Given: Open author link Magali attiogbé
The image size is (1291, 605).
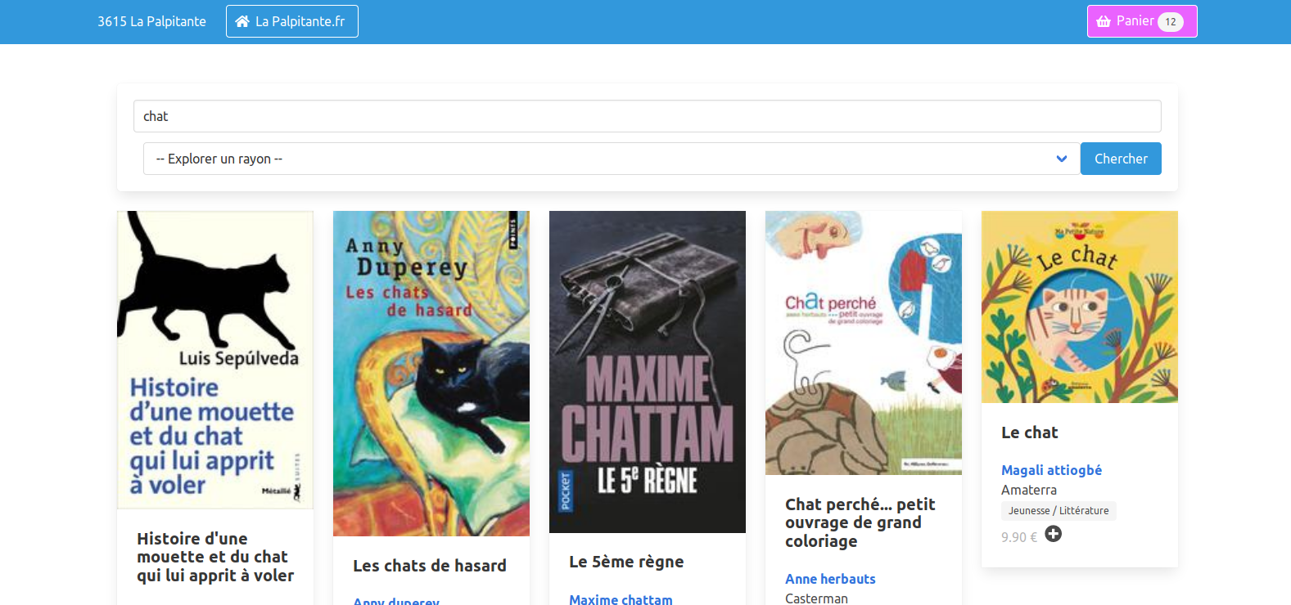Looking at the screenshot, I should 1051,470.
